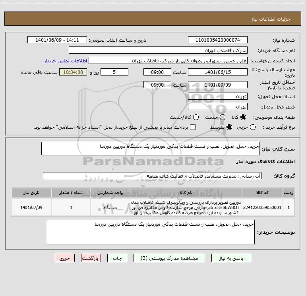Screen dimensions: 306x296
Task: Click the بازگشت back button
Action: coord(91,258)
